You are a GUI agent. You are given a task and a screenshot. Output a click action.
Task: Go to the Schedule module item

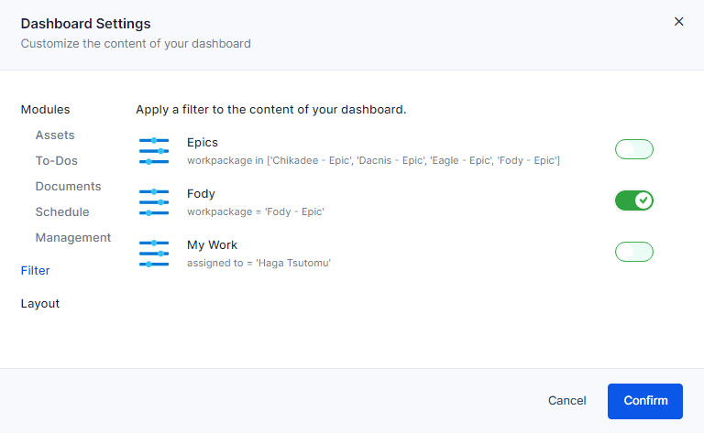[62, 212]
